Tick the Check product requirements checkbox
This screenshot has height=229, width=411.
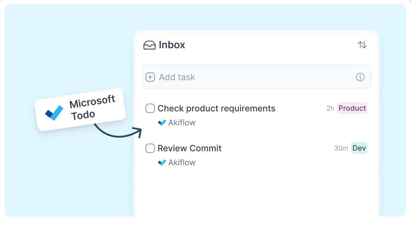(x=150, y=108)
